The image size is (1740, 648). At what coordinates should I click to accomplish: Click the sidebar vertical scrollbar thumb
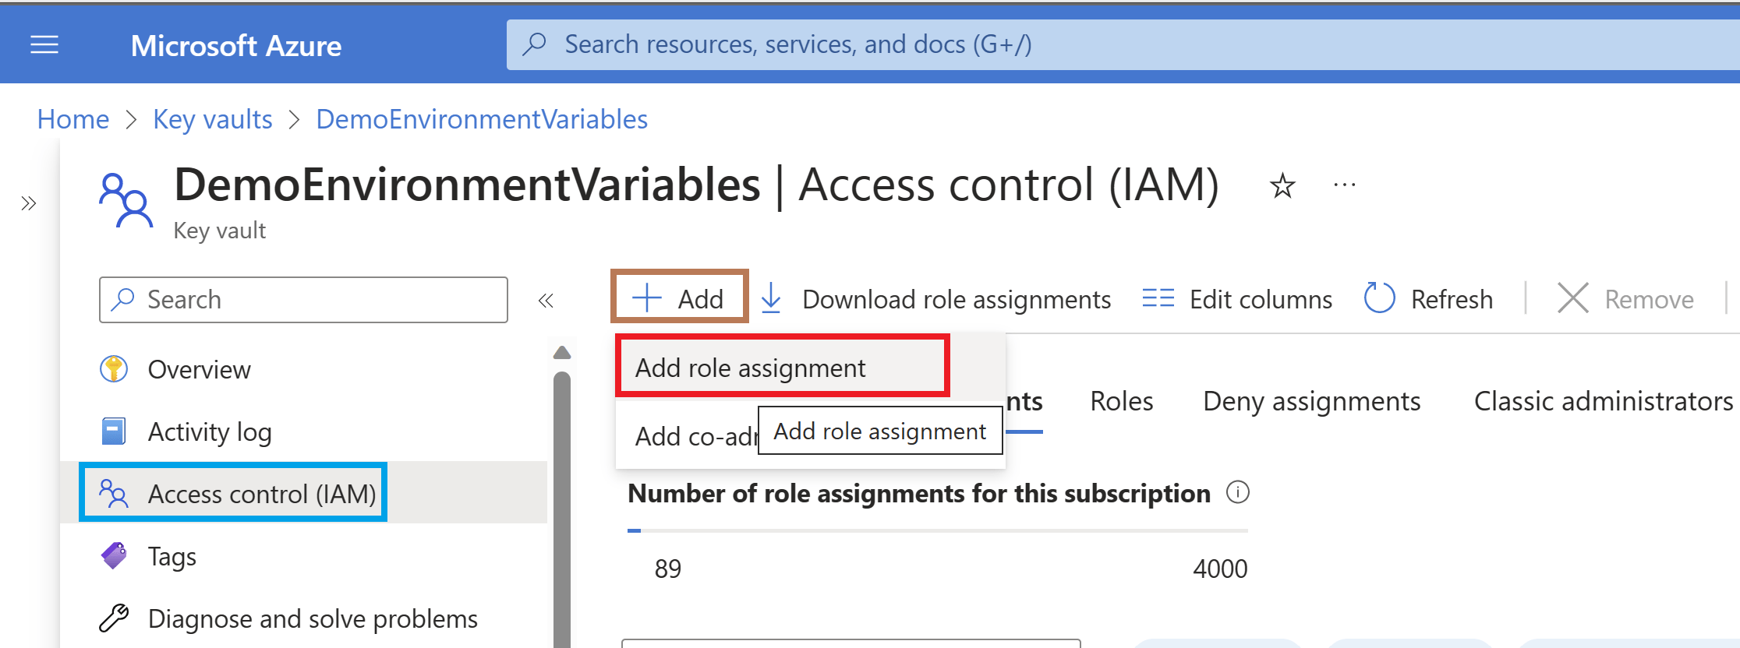pos(562,509)
